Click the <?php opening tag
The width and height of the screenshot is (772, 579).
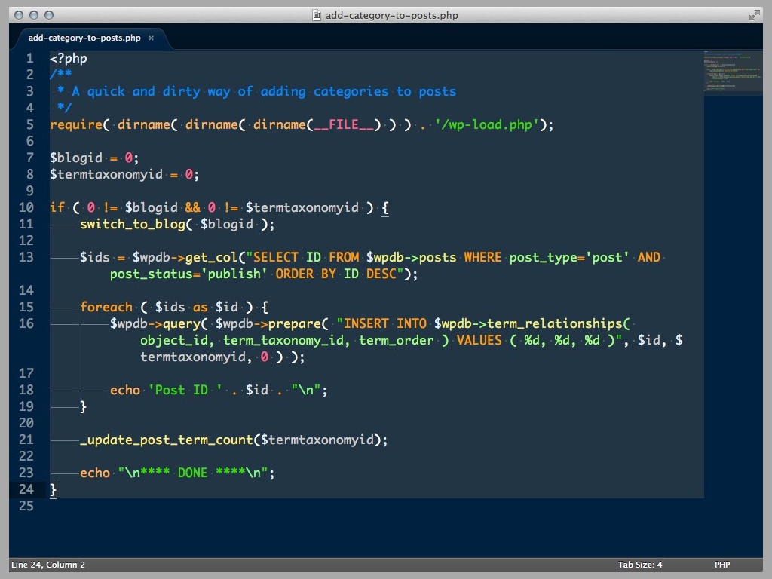(x=69, y=59)
